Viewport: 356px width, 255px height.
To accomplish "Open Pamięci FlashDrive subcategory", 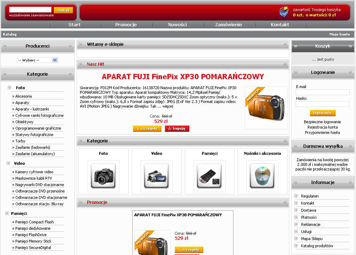I will click(x=31, y=235).
